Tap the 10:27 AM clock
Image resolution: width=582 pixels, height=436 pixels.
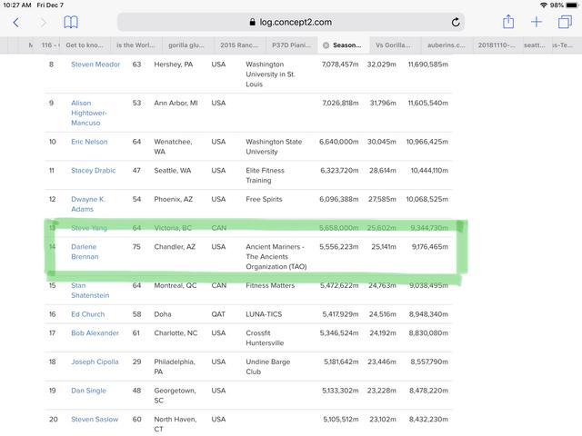tap(17, 5)
